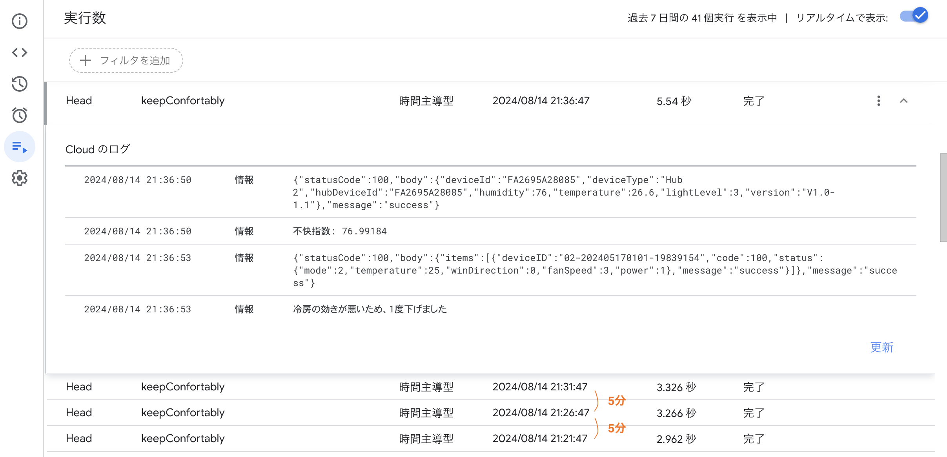Viewport: 947px width, 457px height.
Task: Open the Triggers alarm clock icon
Action: coord(19,115)
